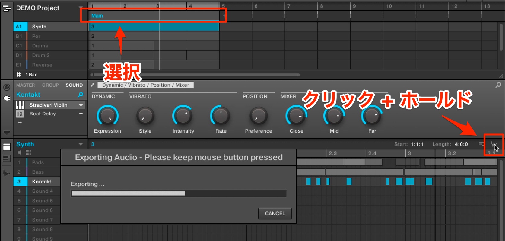Select group E1 Reverse

(50, 65)
